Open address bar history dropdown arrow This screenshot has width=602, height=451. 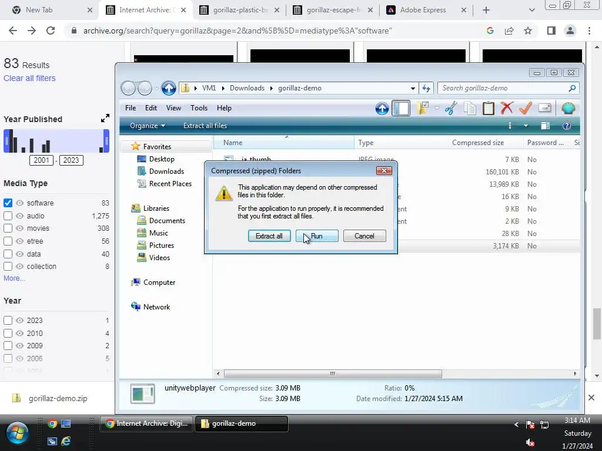tap(413, 88)
